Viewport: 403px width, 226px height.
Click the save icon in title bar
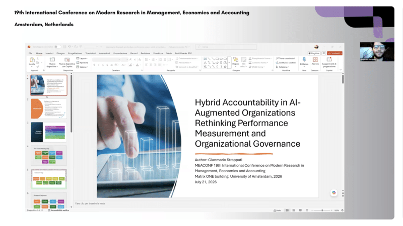click(x=64, y=47)
